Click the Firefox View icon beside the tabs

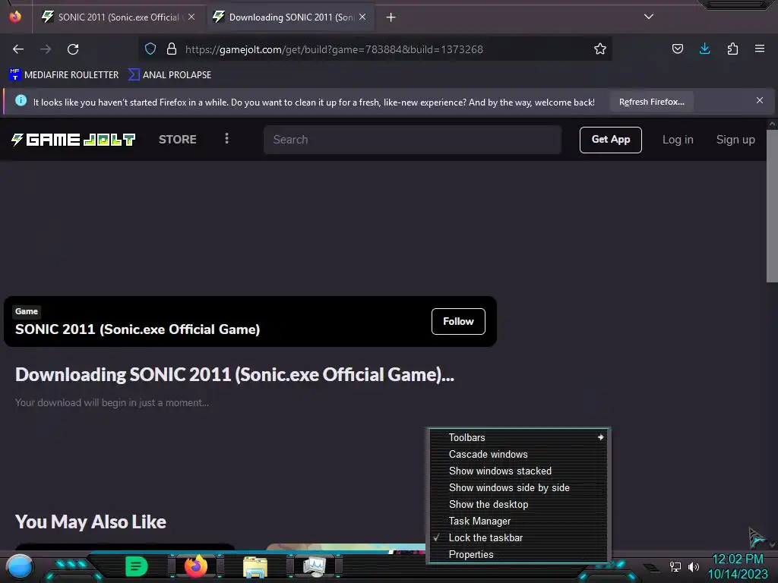[15, 17]
